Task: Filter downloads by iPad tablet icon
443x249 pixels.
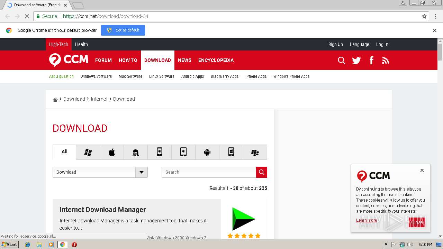Action: pyautogui.click(x=183, y=152)
